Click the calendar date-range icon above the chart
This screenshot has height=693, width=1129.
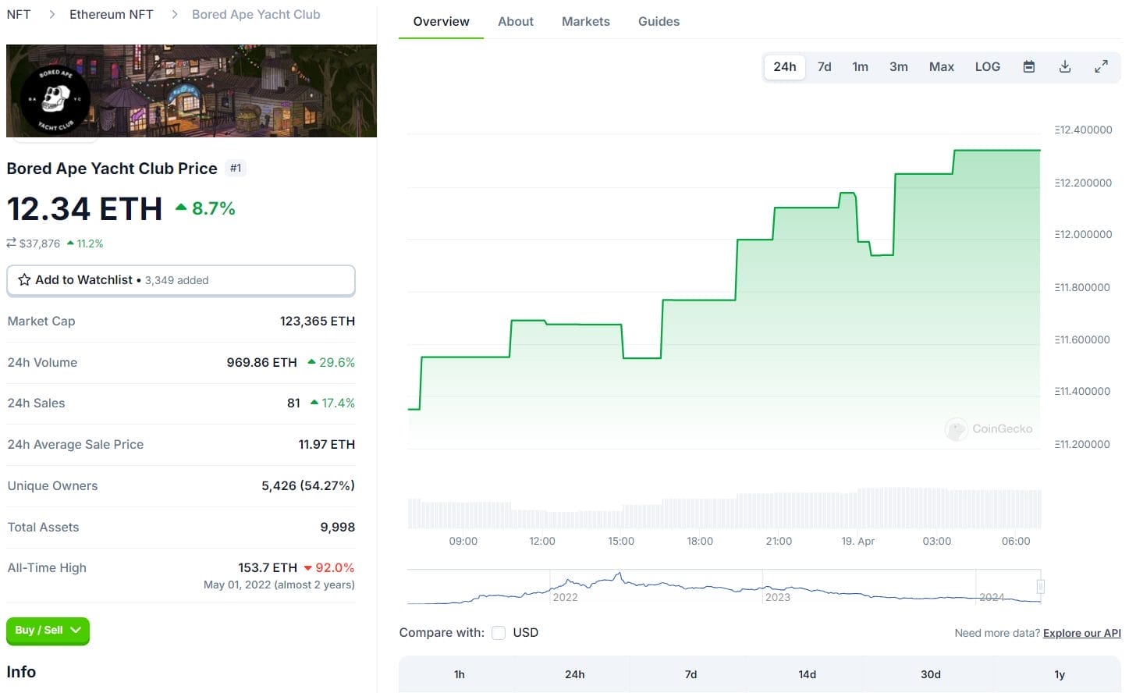click(x=1028, y=66)
